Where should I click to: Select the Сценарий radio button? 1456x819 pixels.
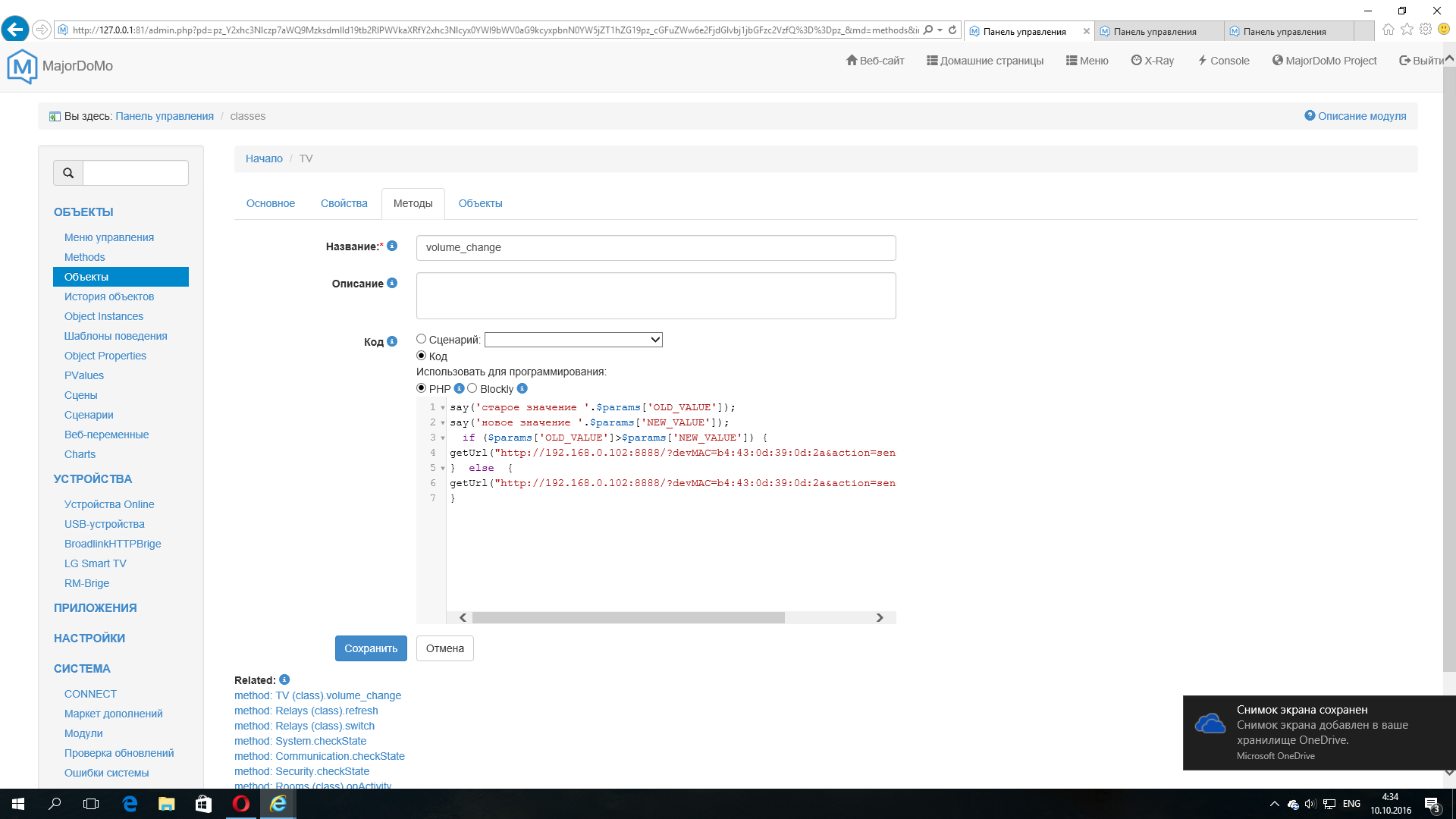pyautogui.click(x=421, y=339)
